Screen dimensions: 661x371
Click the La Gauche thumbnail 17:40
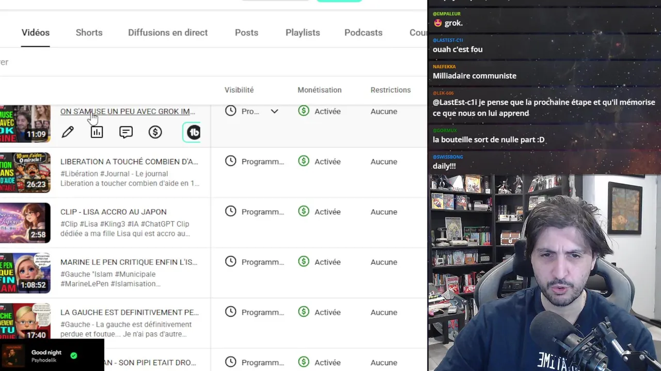coord(25,322)
